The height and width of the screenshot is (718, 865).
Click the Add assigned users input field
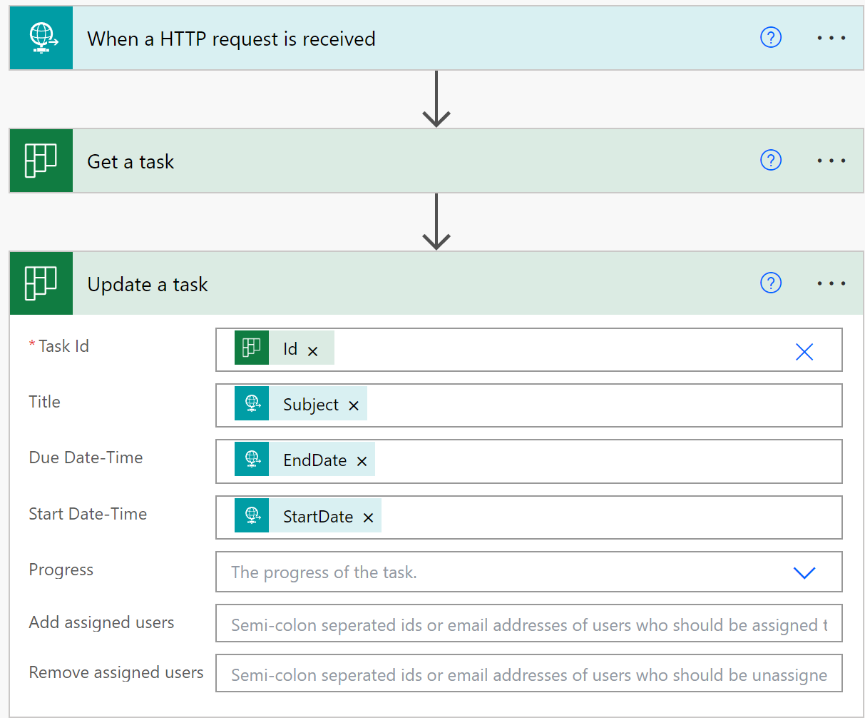528,625
